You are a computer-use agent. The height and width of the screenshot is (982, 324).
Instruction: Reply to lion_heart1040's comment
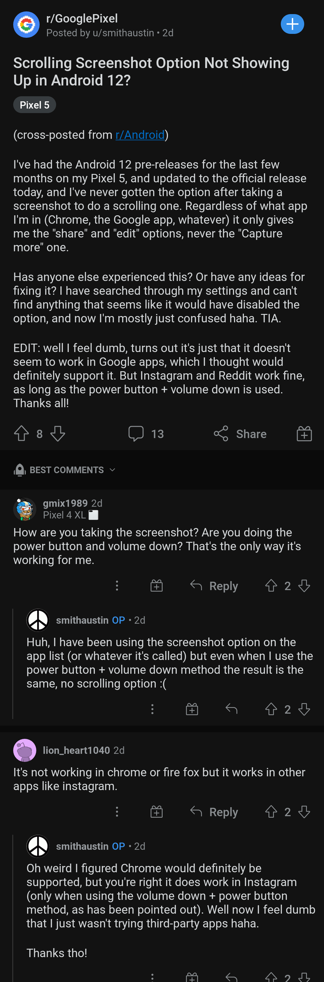(214, 812)
